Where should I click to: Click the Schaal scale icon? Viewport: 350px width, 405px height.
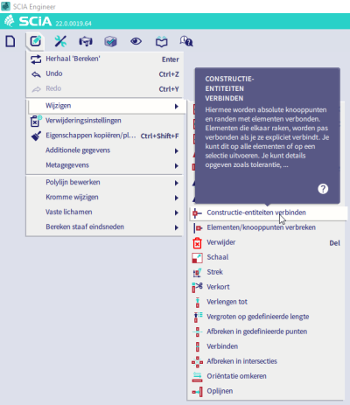(197, 258)
